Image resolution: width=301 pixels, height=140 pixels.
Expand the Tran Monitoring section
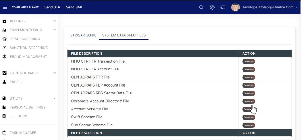[x=54, y=30]
